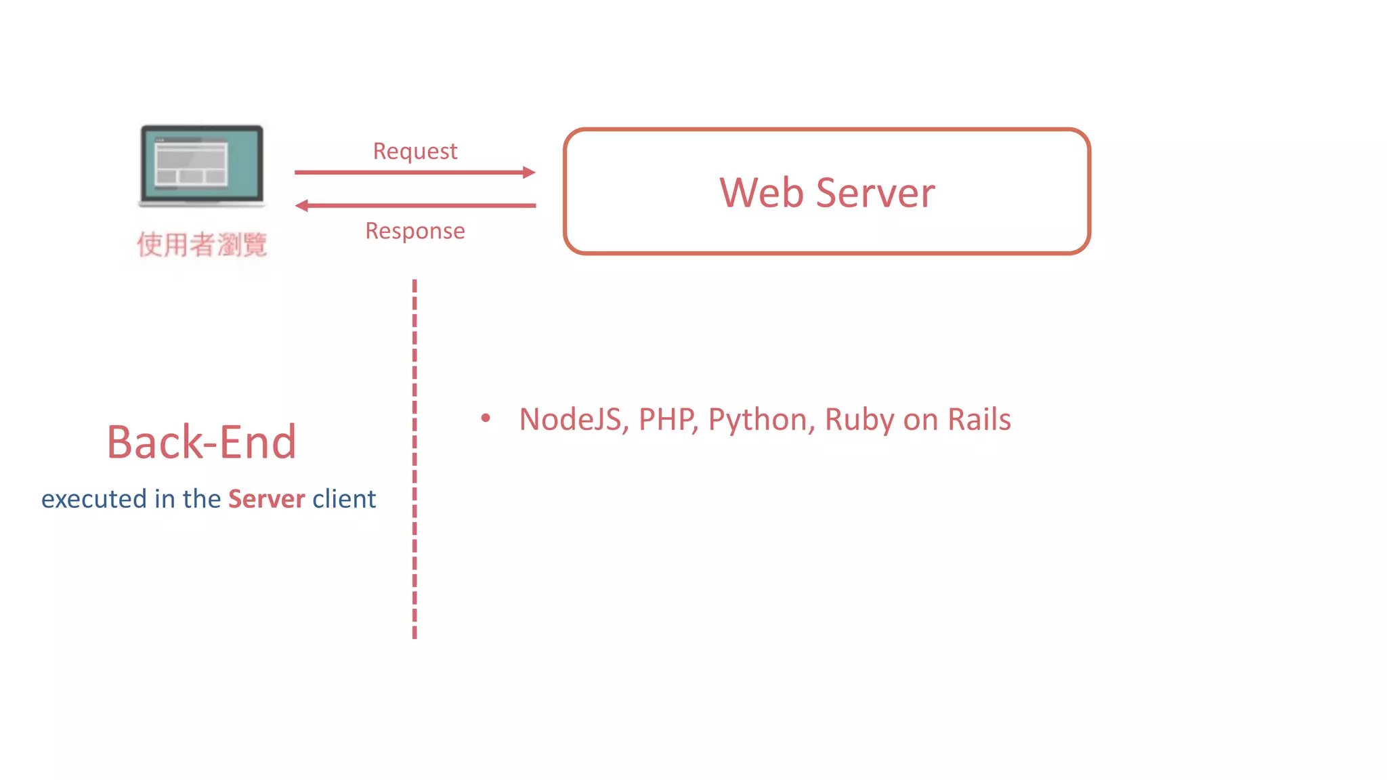Click the bold 'Server' word
Image resolution: width=1387 pixels, height=780 pixels.
click(266, 499)
